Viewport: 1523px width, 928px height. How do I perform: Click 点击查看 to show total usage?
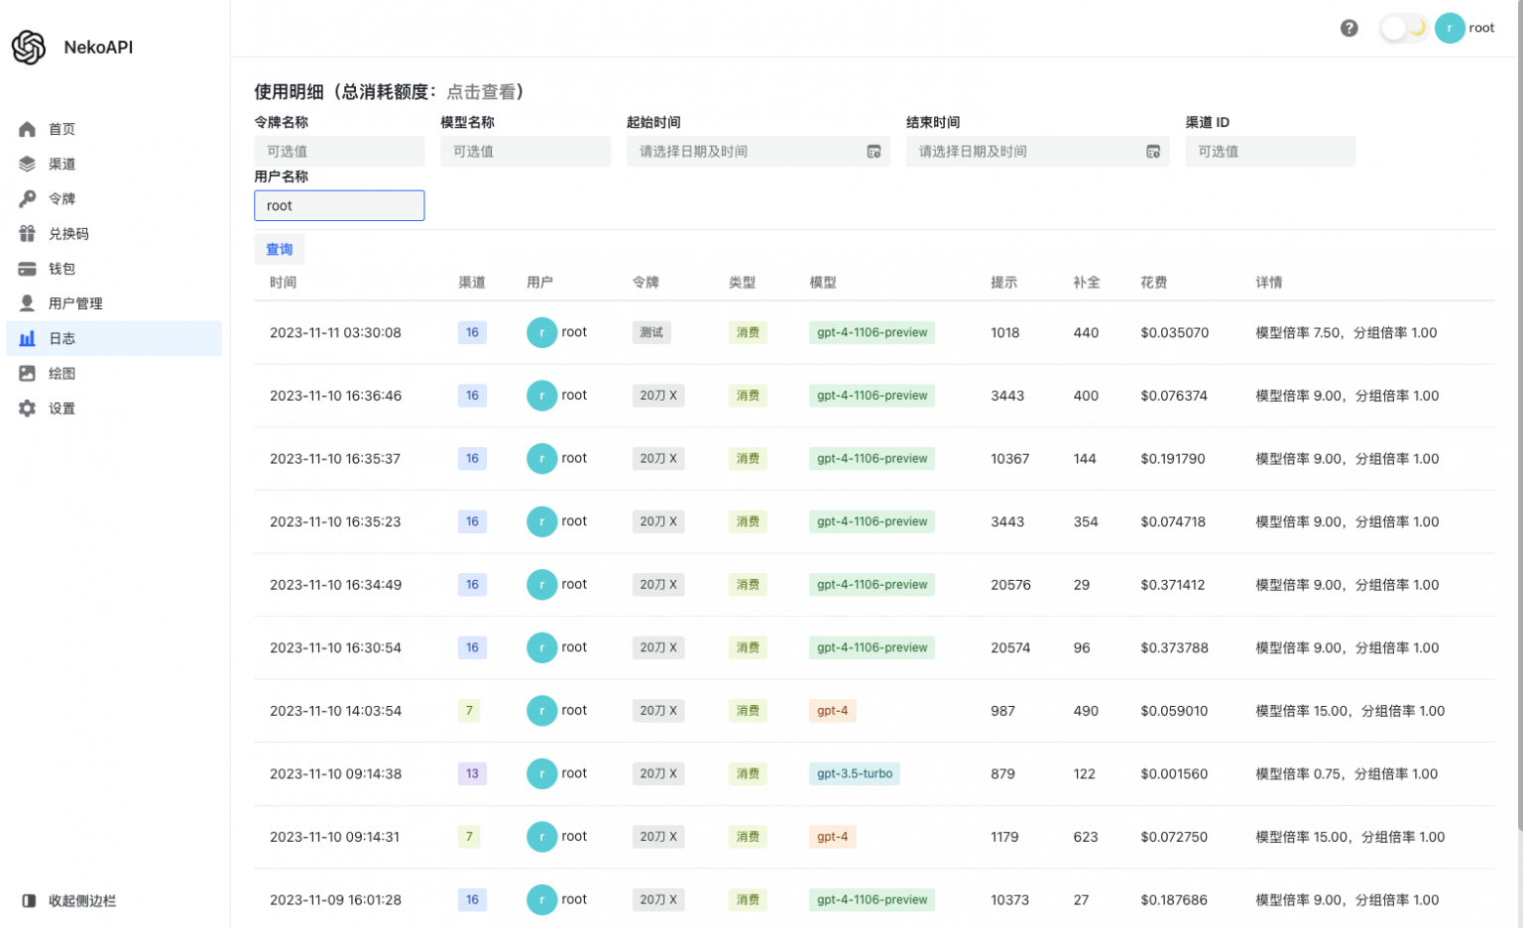(481, 92)
